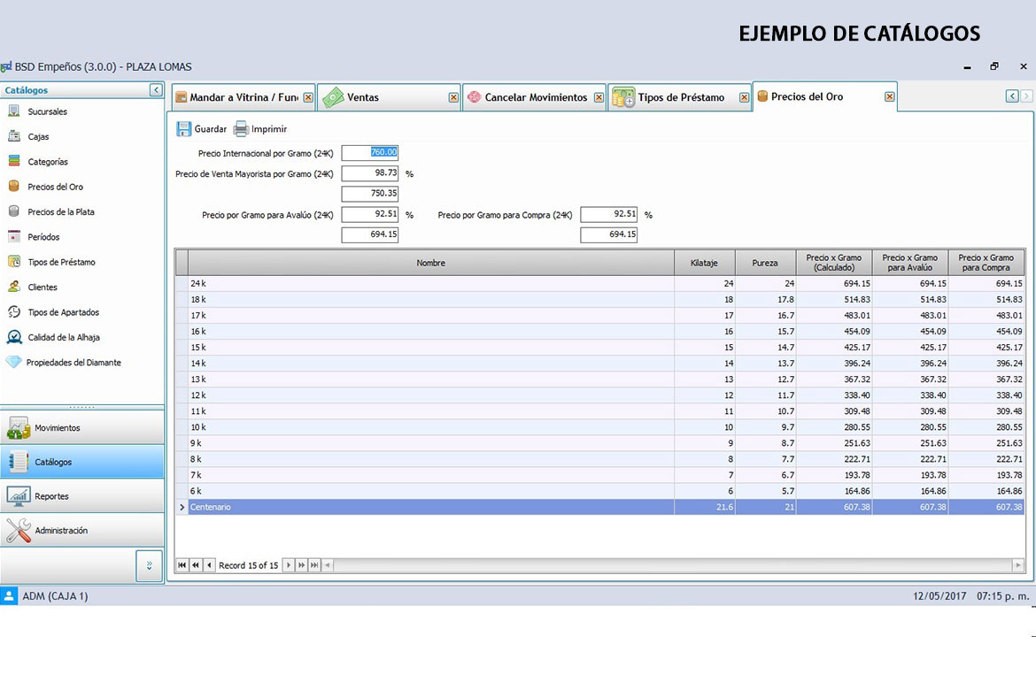Open Tipos de Préstamo sidebar icon
The width and height of the screenshot is (1036, 690).
coord(14,262)
